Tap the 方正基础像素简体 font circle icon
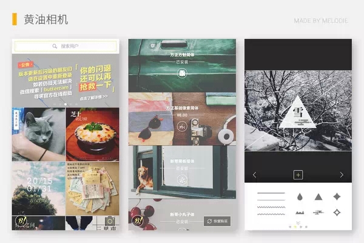This screenshot has width=364, height=243. pos(182,126)
